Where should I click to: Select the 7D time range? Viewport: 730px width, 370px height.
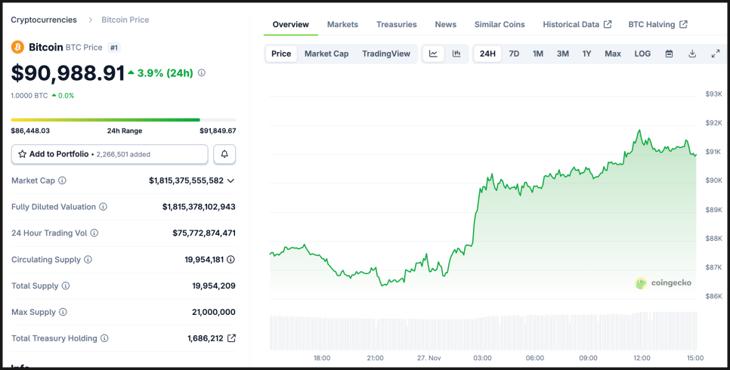514,54
